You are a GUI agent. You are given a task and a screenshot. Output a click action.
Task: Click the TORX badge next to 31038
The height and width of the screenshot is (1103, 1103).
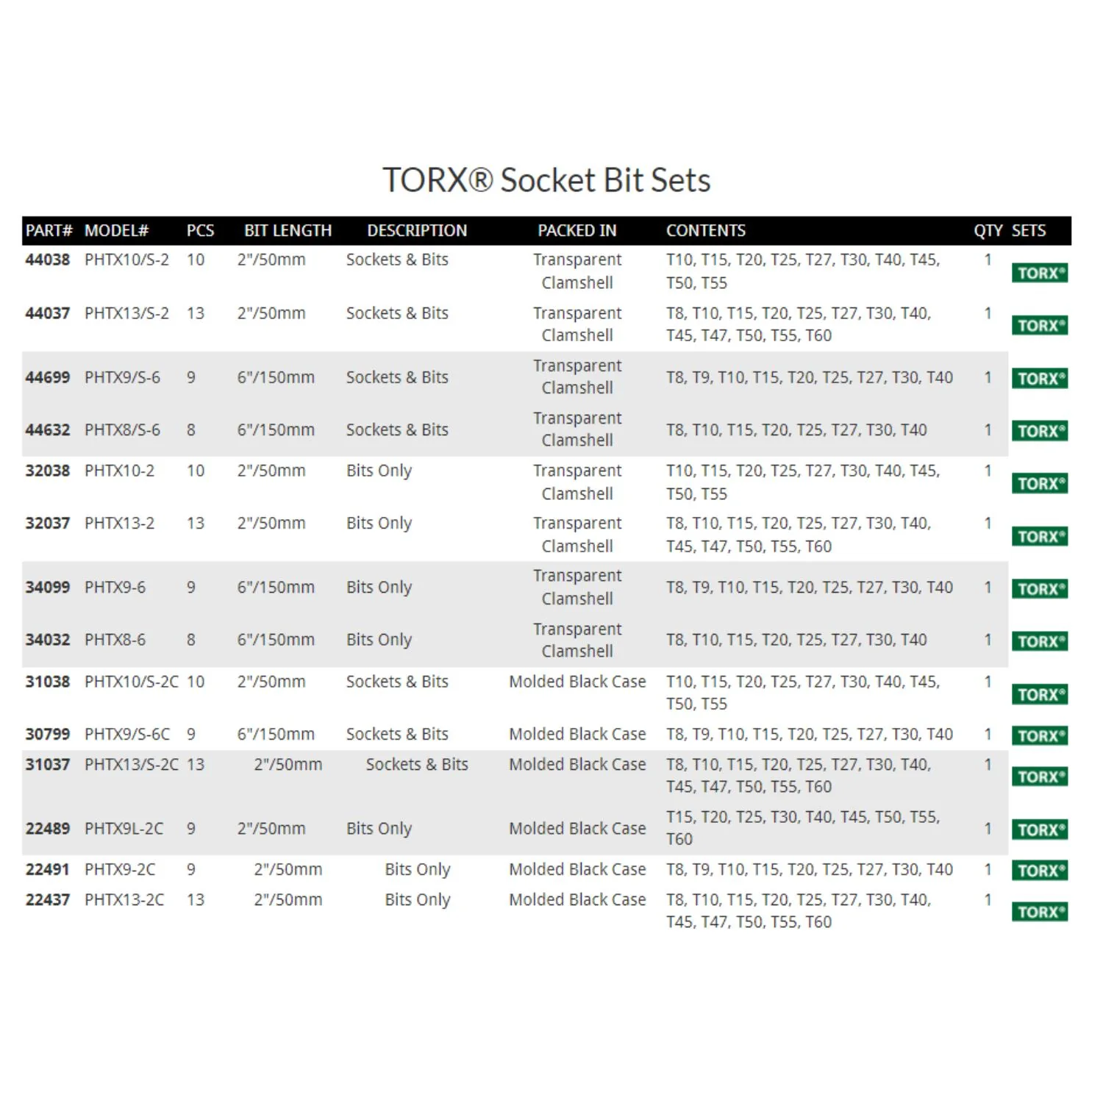[1039, 694]
